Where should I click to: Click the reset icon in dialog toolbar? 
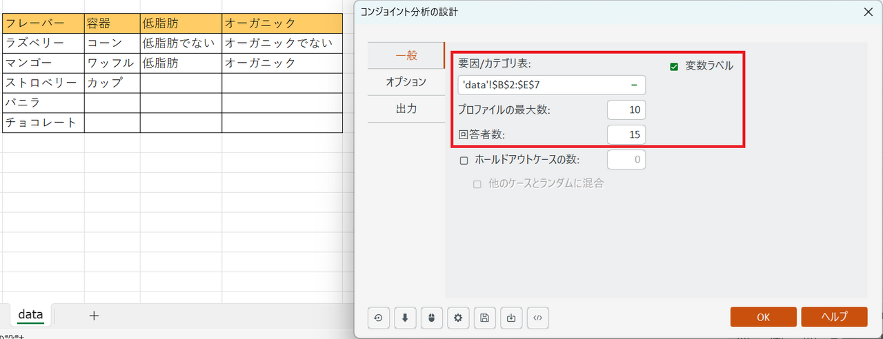tap(378, 318)
